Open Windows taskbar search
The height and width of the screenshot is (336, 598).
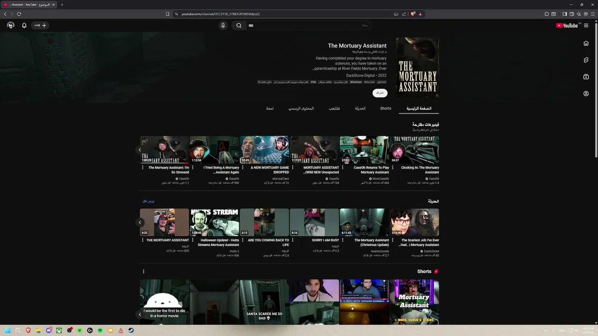point(18,330)
